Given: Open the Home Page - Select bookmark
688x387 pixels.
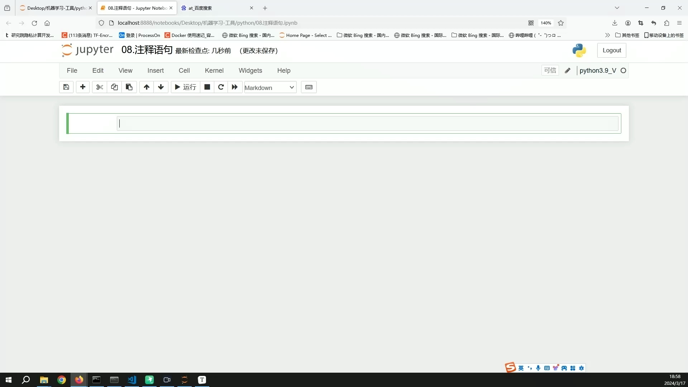Looking at the screenshot, I should pos(305,35).
